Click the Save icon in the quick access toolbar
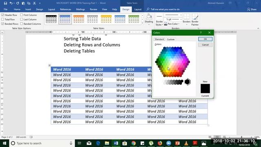The image size is (261, 147). coord(5,3)
